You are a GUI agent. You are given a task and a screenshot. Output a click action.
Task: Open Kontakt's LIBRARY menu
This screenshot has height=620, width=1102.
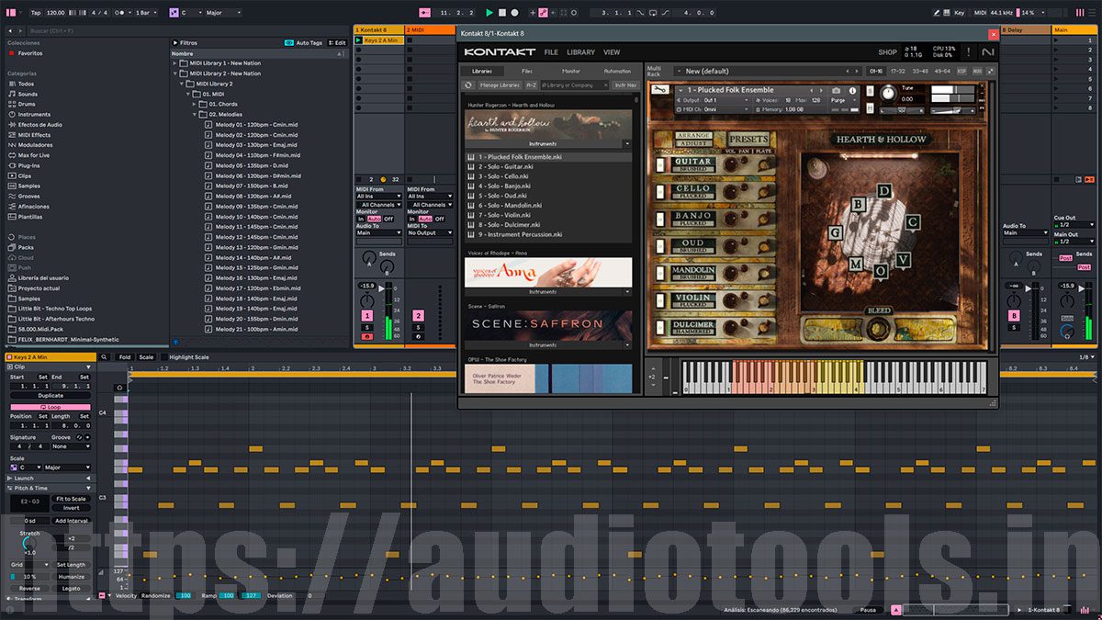click(580, 52)
